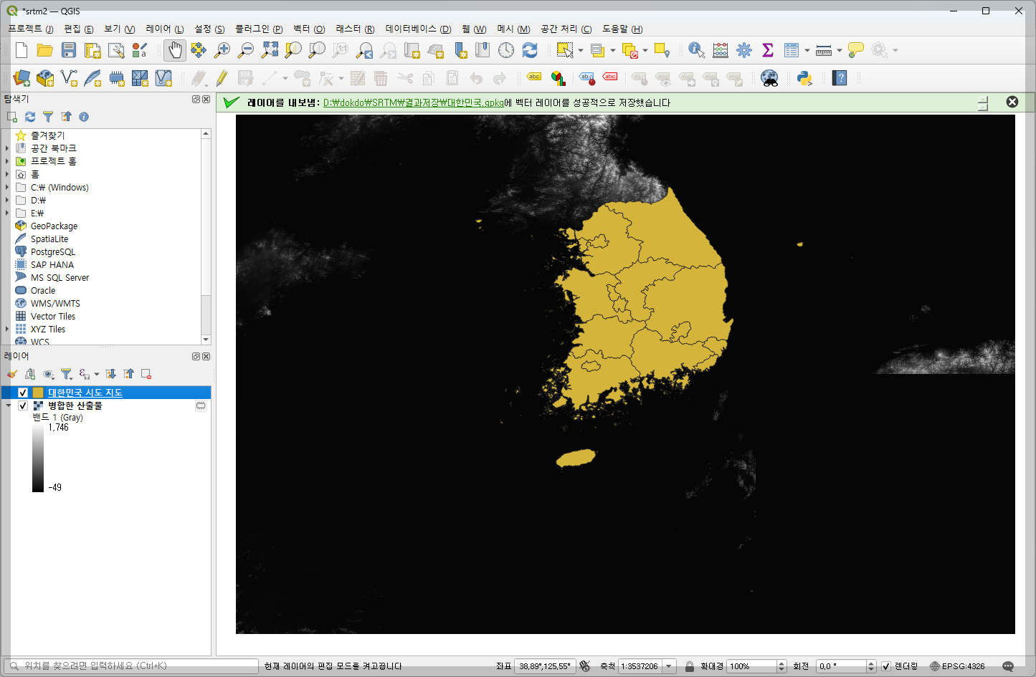
Task: Open MetaSearch globe with binoculars icon
Action: [x=769, y=78]
